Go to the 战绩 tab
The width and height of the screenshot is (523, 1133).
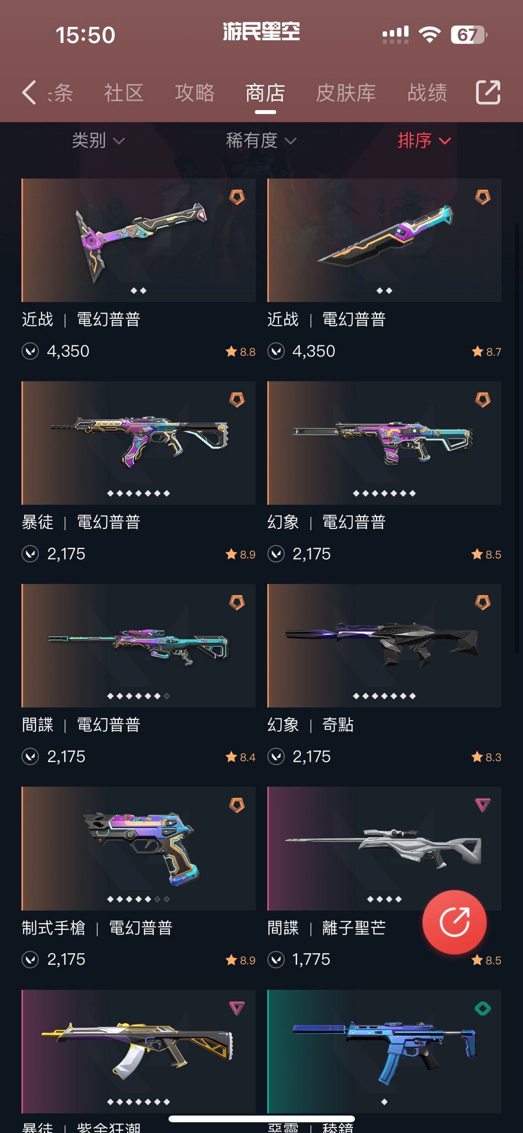click(x=427, y=93)
